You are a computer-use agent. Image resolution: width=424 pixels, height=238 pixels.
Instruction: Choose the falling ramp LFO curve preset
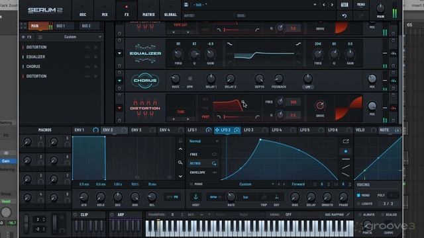(346, 175)
